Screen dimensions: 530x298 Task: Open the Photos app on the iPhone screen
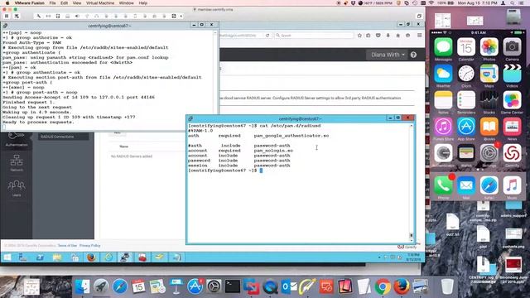tap(489, 47)
